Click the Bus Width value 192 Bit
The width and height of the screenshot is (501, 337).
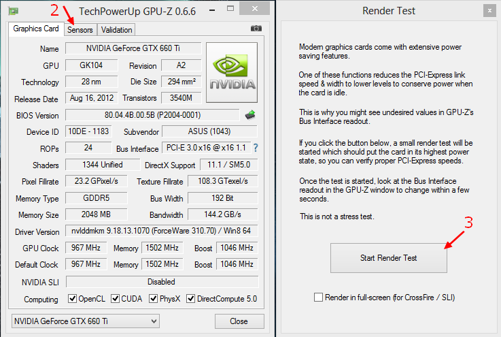click(223, 198)
